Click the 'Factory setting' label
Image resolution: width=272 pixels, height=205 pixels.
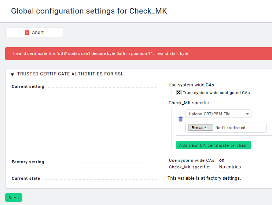coord(28,162)
